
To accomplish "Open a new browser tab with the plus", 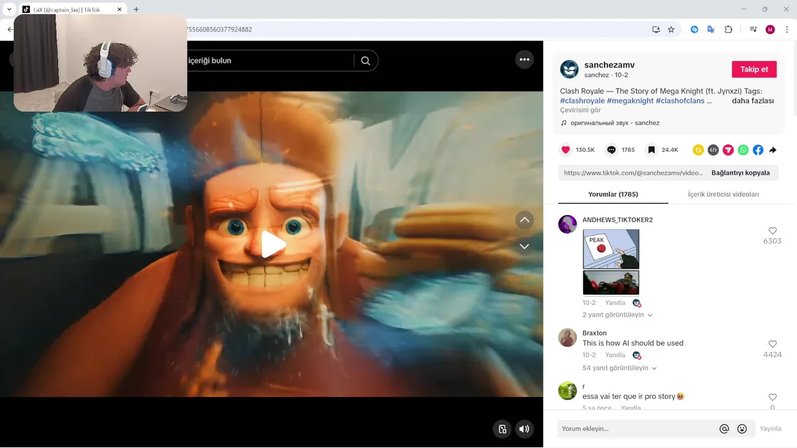I will pos(136,9).
